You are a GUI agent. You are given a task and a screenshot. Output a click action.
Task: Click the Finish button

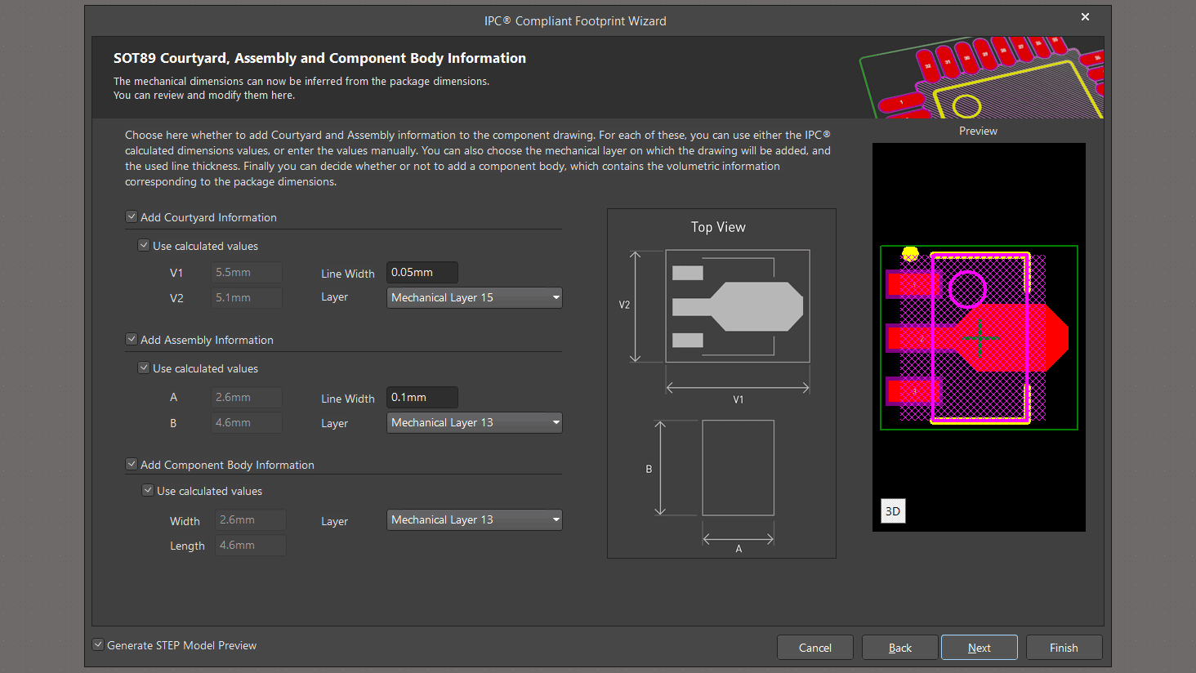(x=1064, y=648)
